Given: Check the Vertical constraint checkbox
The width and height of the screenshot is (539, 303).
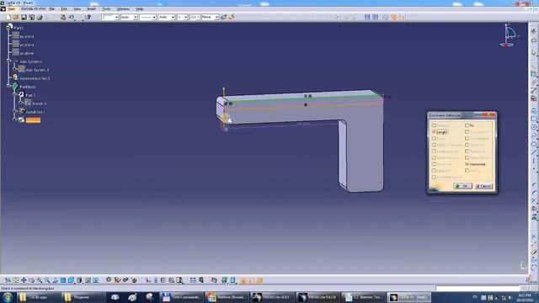Looking at the screenshot, I should (467, 171).
